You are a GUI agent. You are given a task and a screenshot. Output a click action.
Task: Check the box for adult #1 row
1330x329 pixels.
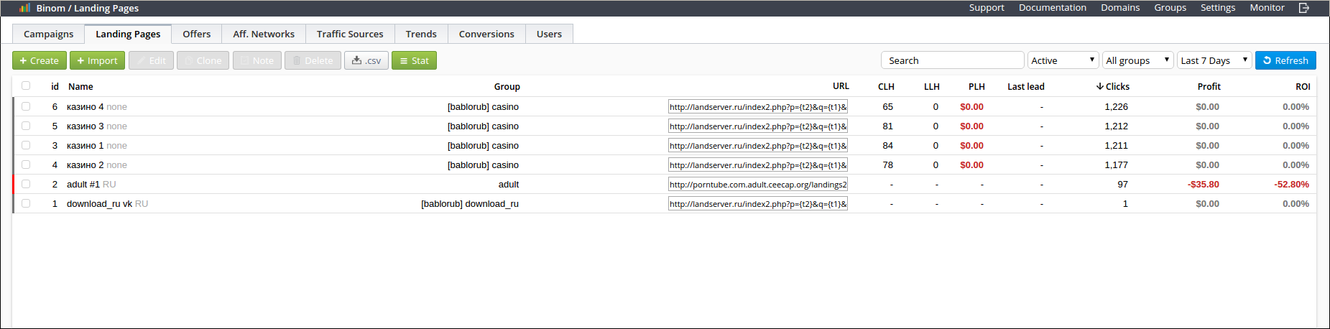pyautogui.click(x=26, y=184)
